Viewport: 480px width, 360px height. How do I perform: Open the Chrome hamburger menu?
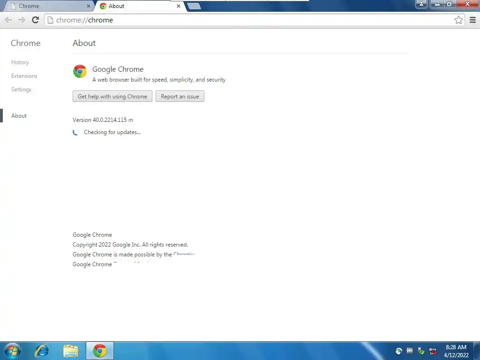[472, 20]
